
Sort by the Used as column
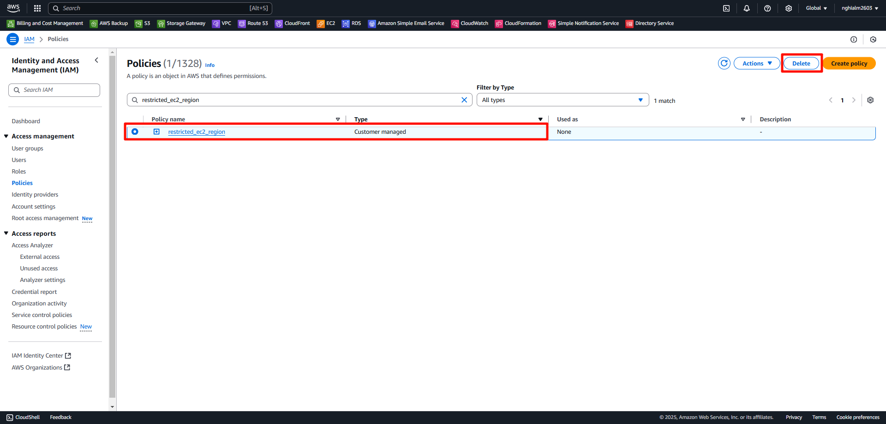743,119
